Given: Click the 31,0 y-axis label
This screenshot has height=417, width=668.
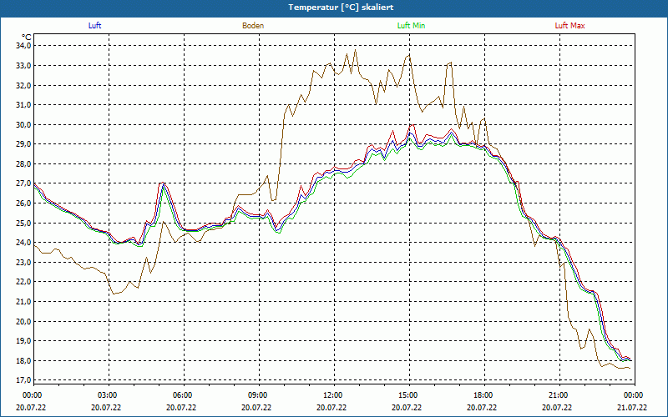Looking at the screenshot, I should [23, 105].
